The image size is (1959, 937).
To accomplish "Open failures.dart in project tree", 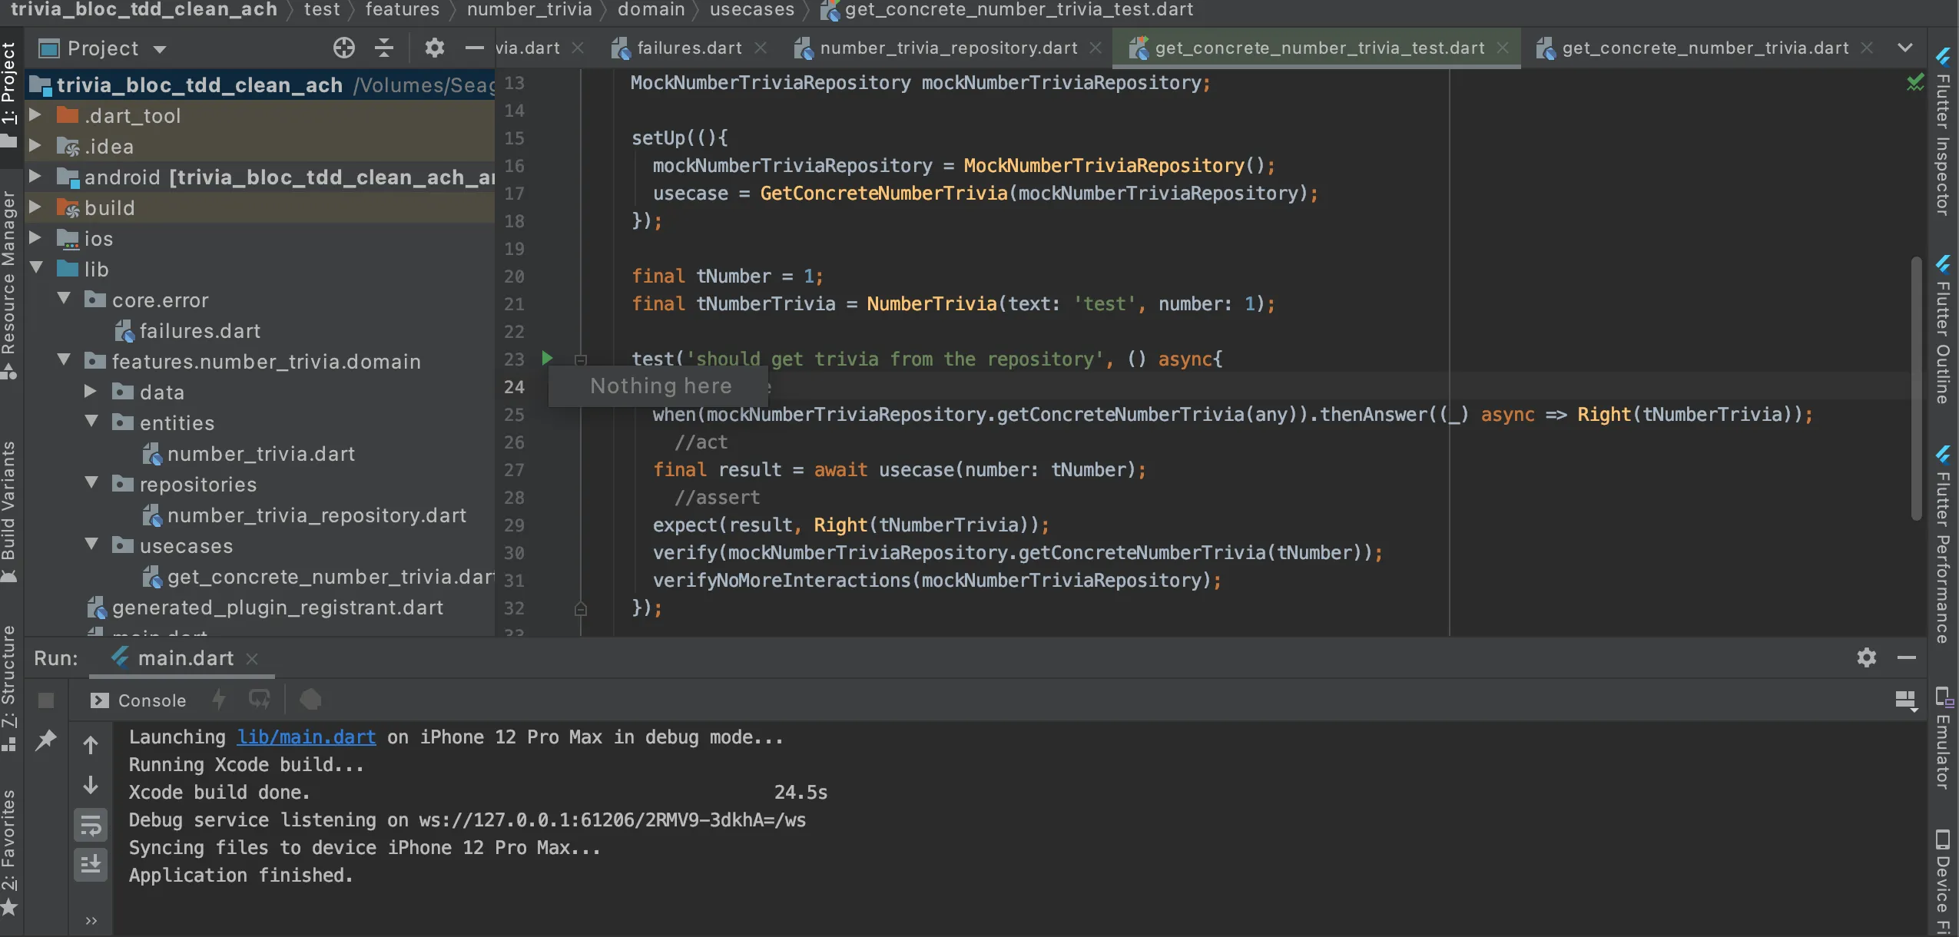I will (x=199, y=331).
